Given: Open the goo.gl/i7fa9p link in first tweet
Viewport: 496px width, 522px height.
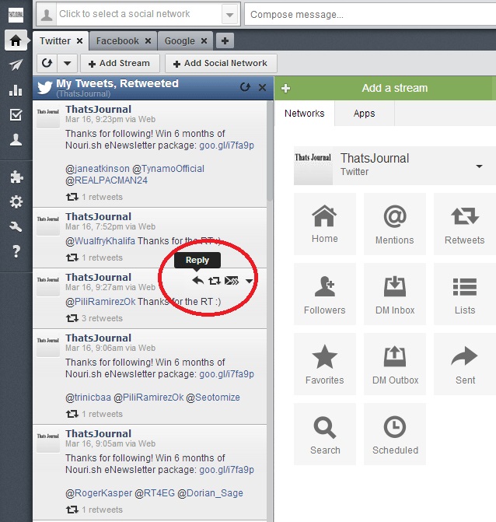Looking at the screenshot, I should (226, 145).
